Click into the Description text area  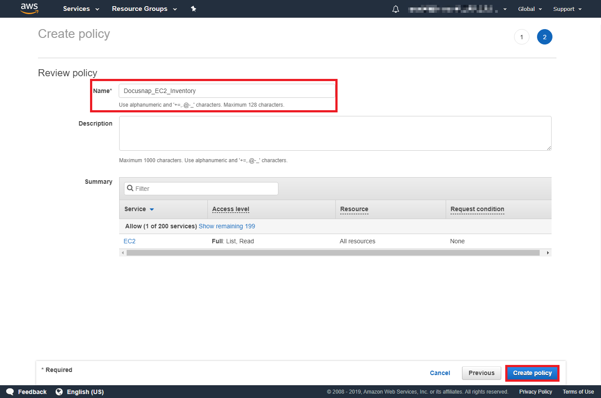point(335,133)
